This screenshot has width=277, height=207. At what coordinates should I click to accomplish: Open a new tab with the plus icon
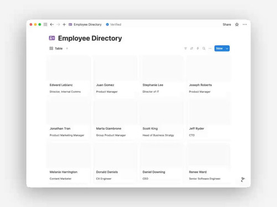[x=64, y=24]
